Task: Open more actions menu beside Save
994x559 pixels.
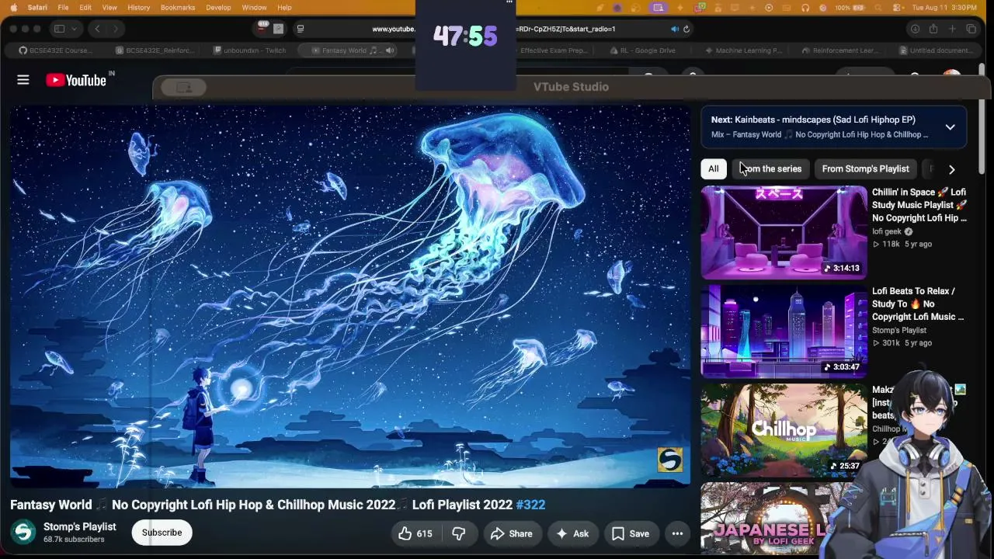Action: (677, 533)
